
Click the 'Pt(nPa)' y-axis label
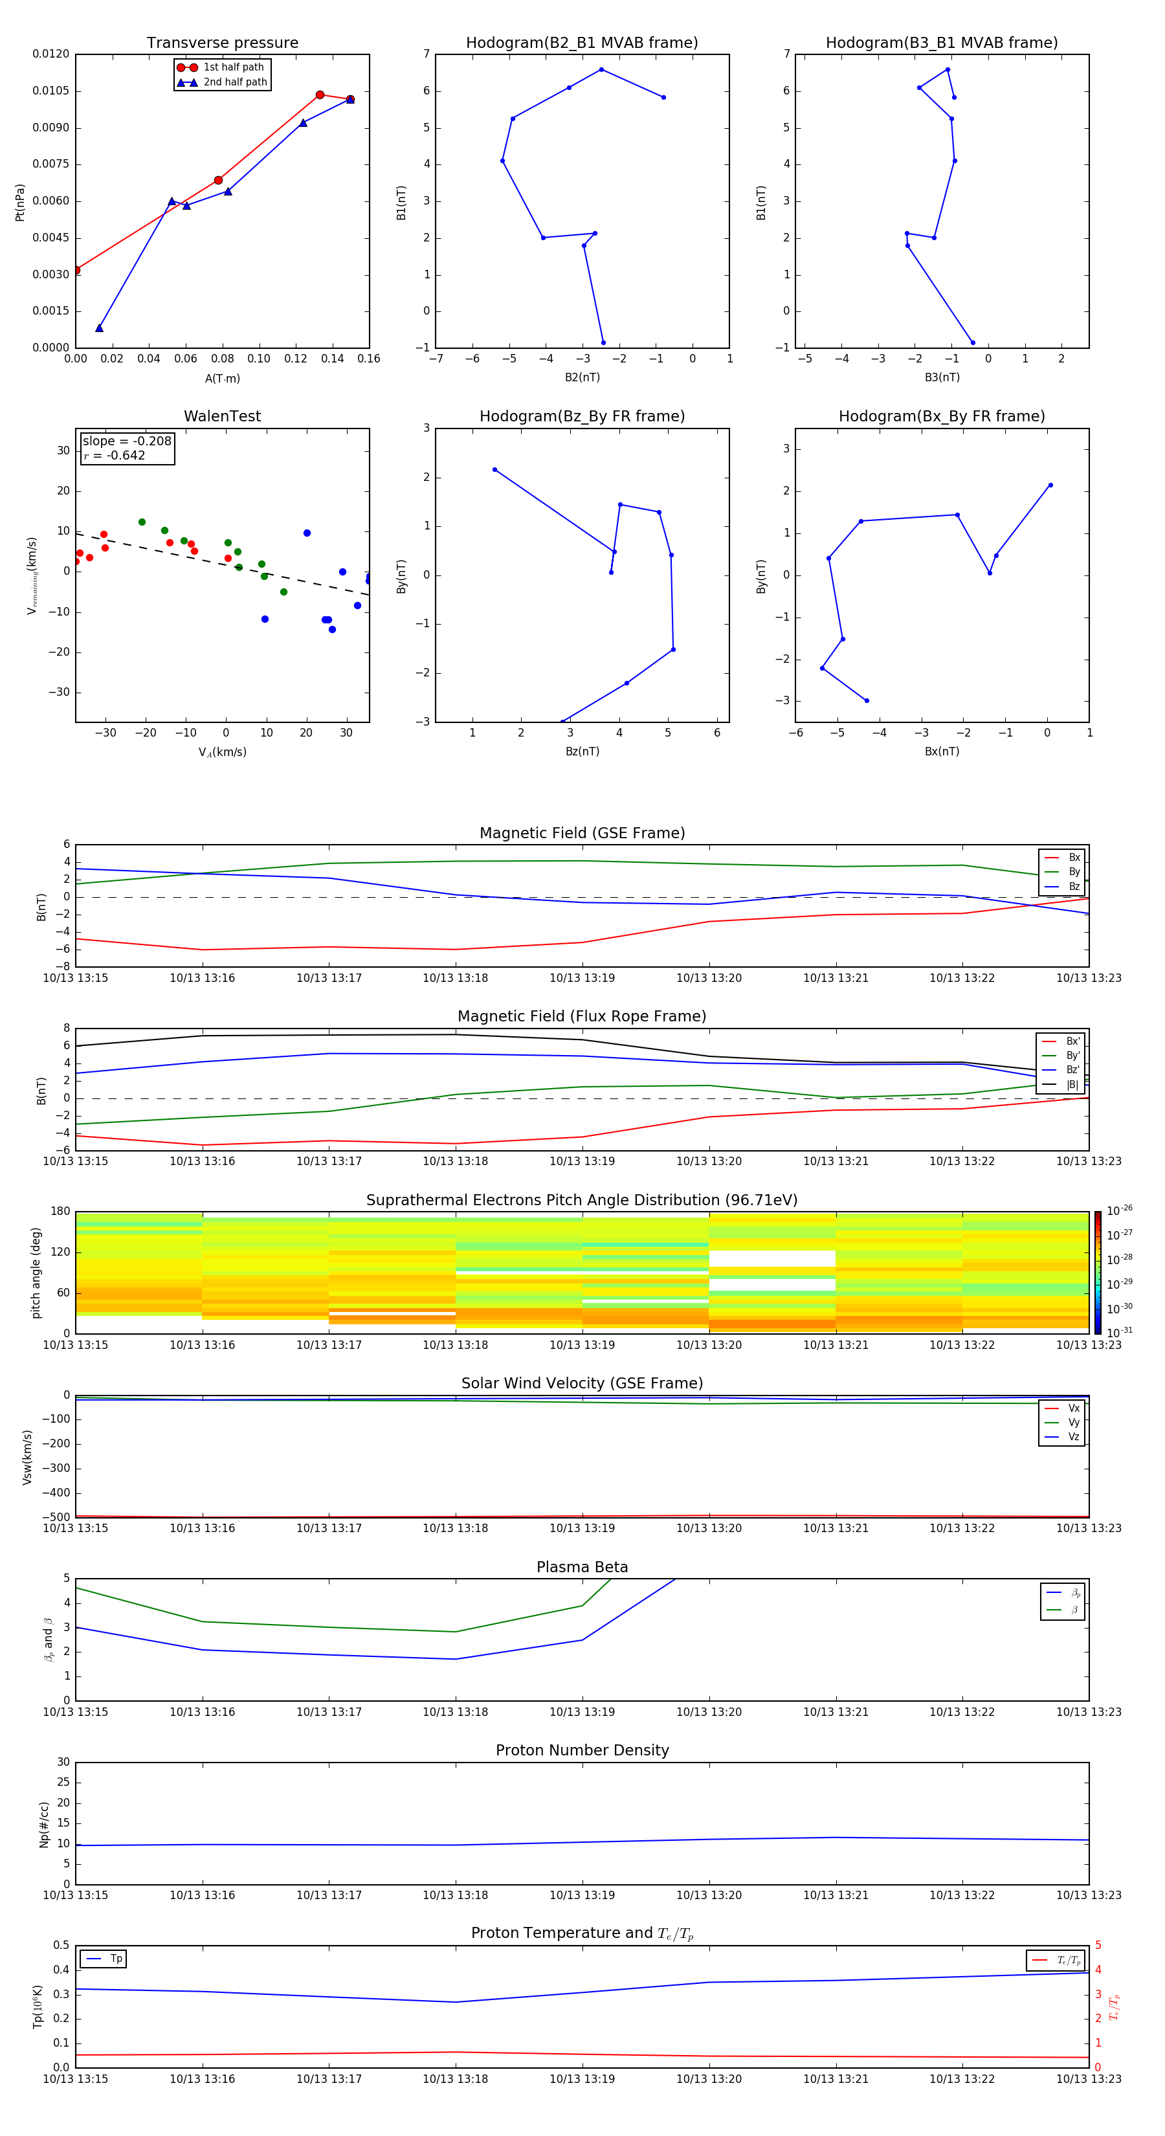tap(20, 203)
